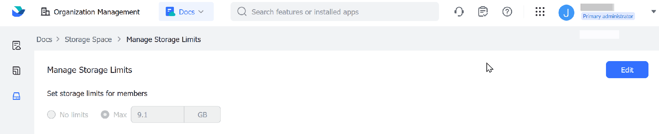Navigate to Storage Space breadcrumb

[x=88, y=39]
